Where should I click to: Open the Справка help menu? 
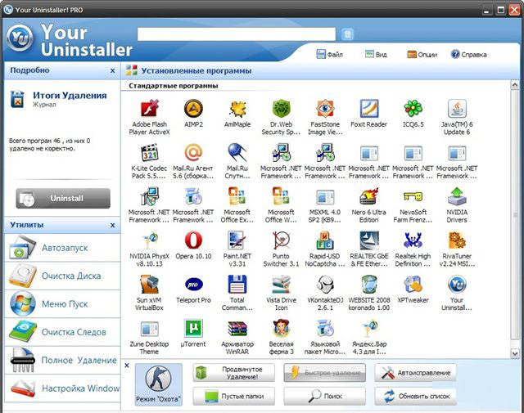(468, 54)
